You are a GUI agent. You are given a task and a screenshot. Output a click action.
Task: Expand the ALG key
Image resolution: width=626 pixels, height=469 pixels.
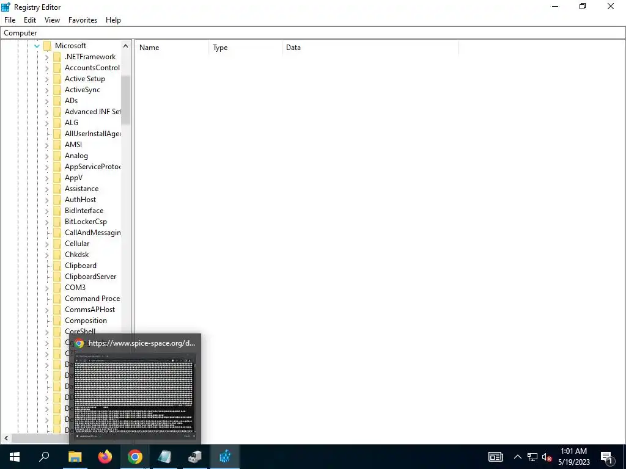coord(46,123)
